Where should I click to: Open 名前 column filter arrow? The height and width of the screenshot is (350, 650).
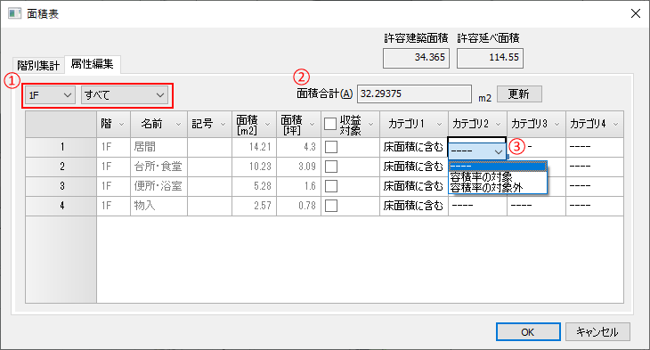tap(178, 124)
